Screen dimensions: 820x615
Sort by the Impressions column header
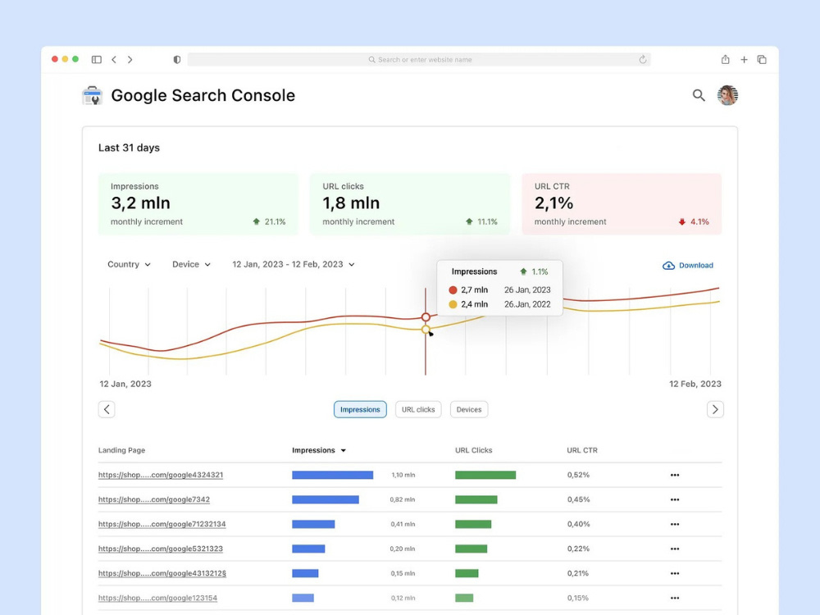tap(319, 450)
